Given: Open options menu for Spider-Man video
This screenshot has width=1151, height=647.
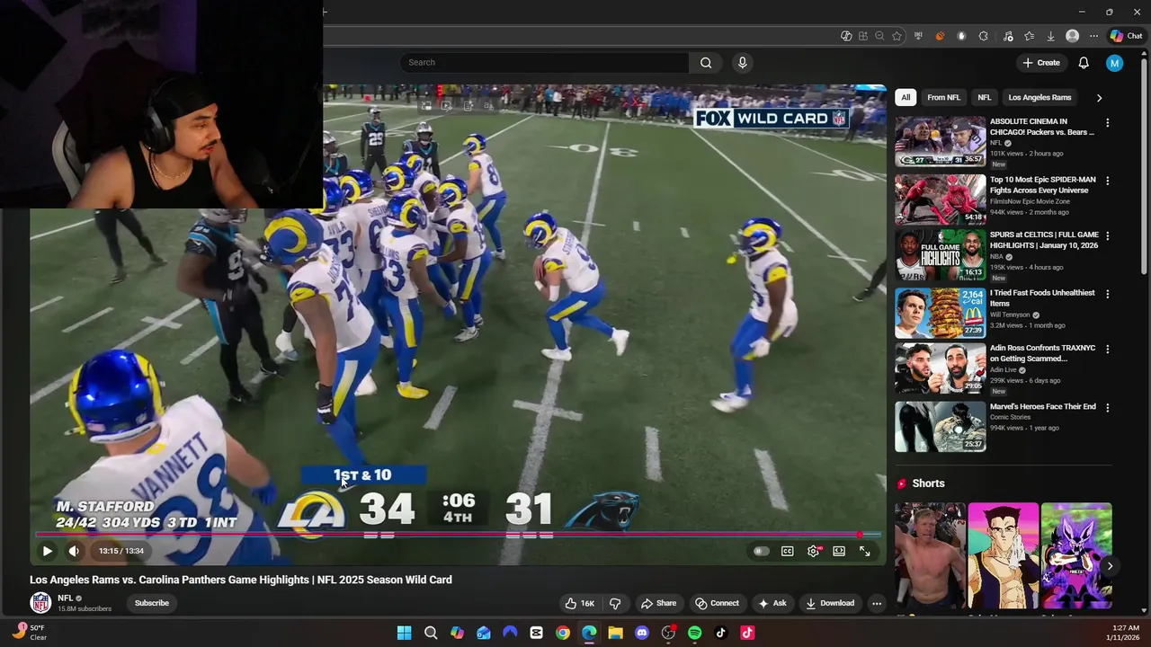Looking at the screenshot, I should pyautogui.click(x=1107, y=181).
